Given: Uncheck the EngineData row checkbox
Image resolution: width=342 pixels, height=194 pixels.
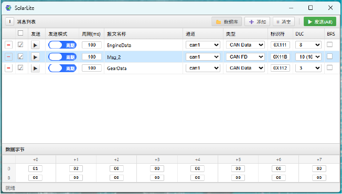Looking at the screenshot, I should click(20, 44).
